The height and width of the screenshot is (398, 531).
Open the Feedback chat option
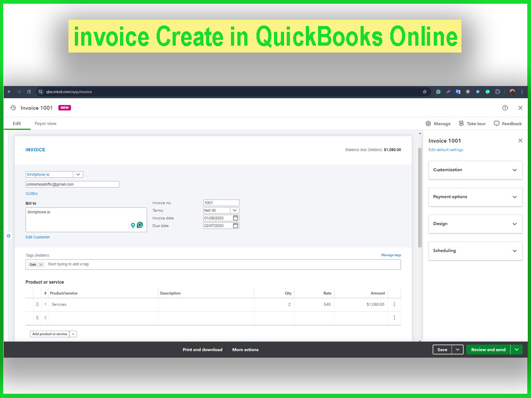508,124
